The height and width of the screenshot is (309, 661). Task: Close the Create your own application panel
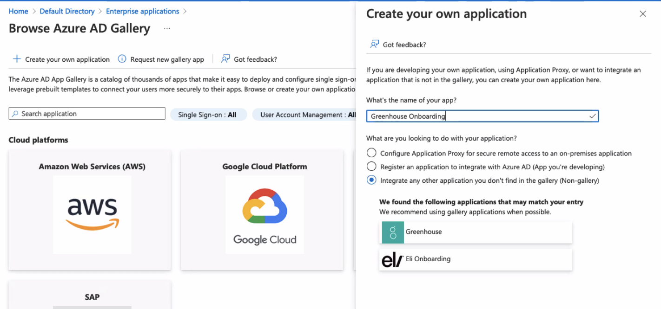click(x=643, y=14)
